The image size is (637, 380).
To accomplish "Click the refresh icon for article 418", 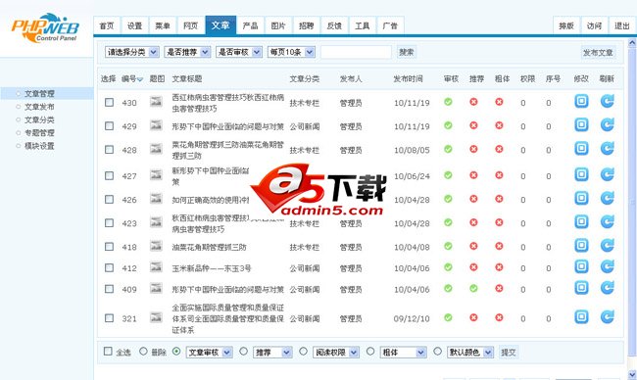I will pyautogui.click(x=608, y=245).
